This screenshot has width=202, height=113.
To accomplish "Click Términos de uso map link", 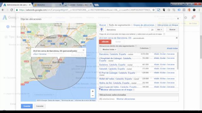I will 67,100.
